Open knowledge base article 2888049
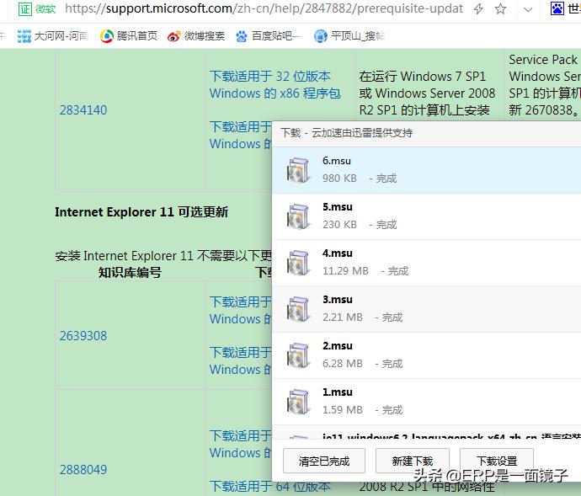This screenshot has width=581, height=496. click(83, 470)
